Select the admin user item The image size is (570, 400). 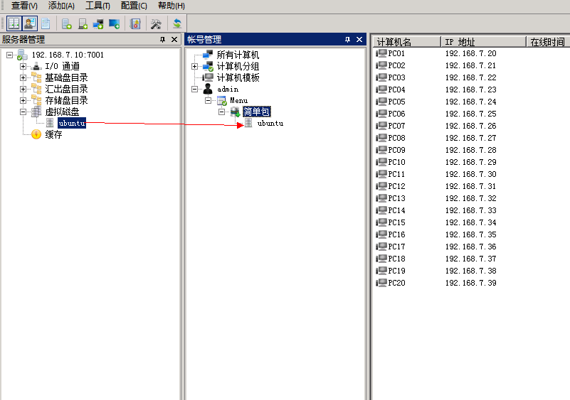(x=228, y=89)
